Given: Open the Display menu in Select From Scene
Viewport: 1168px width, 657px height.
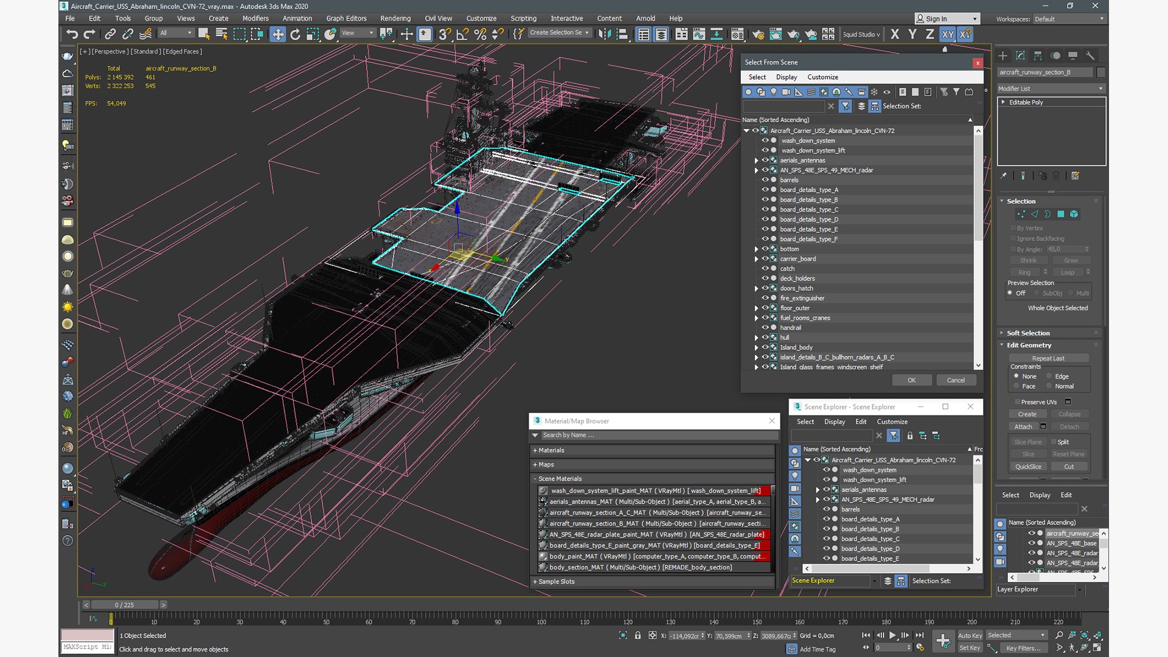Looking at the screenshot, I should (x=786, y=77).
